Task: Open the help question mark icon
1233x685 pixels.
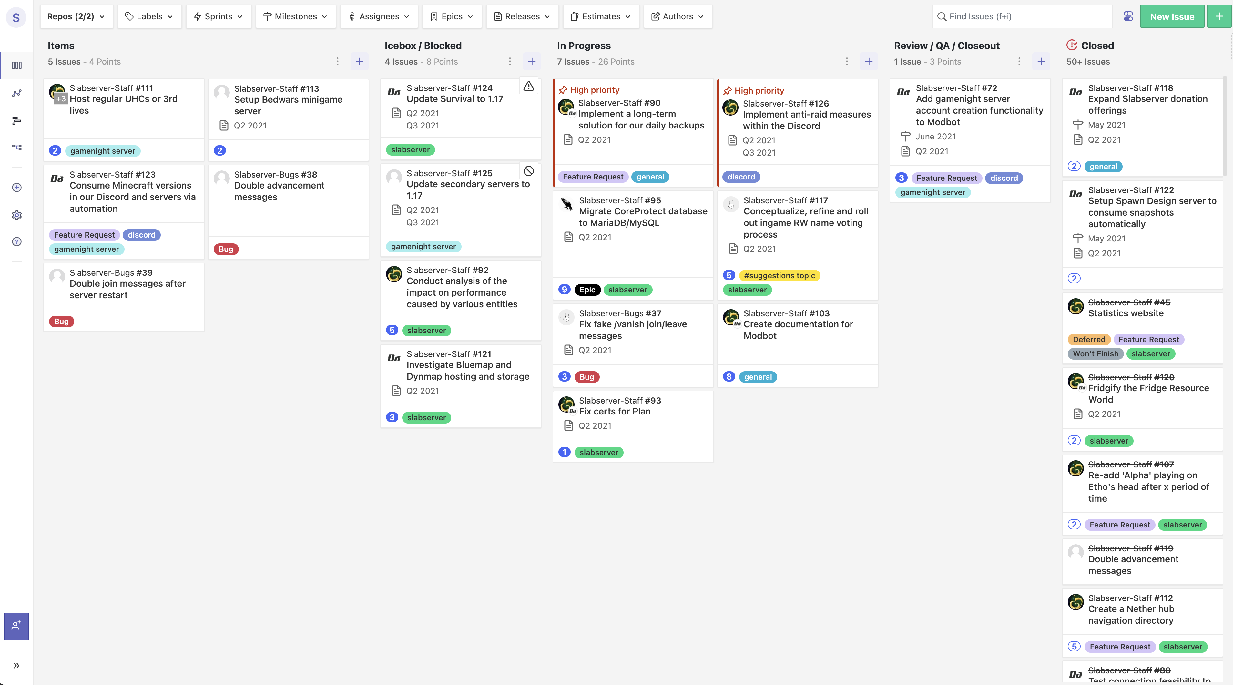Action: (17, 242)
